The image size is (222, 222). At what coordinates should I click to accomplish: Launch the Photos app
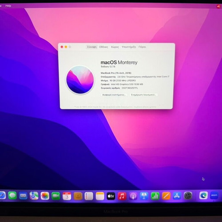[x=45, y=196]
